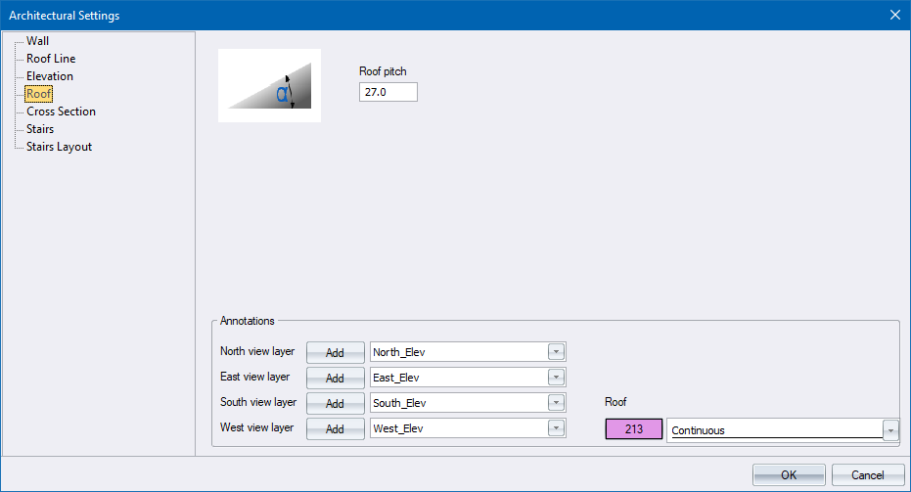Add a West view layer
The image size is (911, 492).
coord(335,428)
